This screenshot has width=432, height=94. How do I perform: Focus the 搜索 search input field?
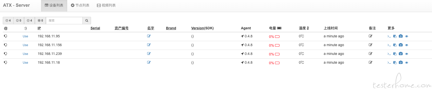(x=64, y=21)
